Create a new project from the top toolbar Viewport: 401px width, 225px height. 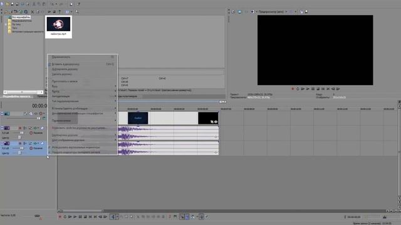coord(2,4)
